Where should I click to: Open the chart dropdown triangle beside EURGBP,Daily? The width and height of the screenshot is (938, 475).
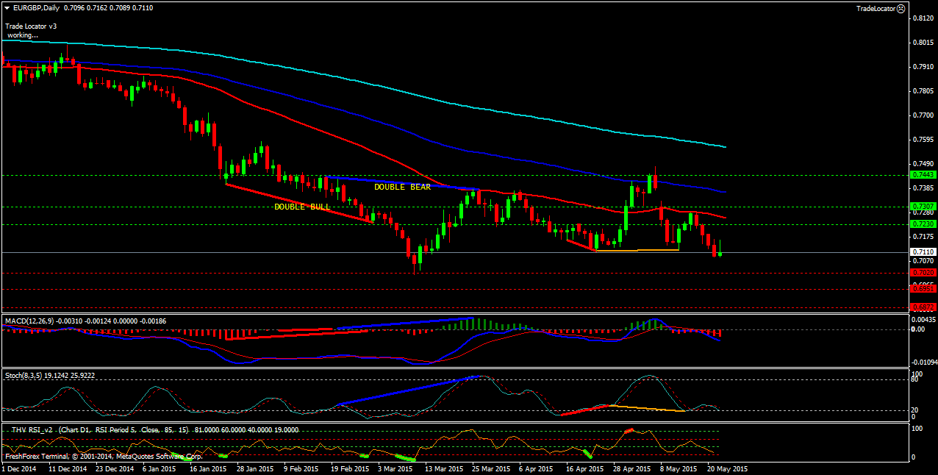pyautogui.click(x=7, y=7)
